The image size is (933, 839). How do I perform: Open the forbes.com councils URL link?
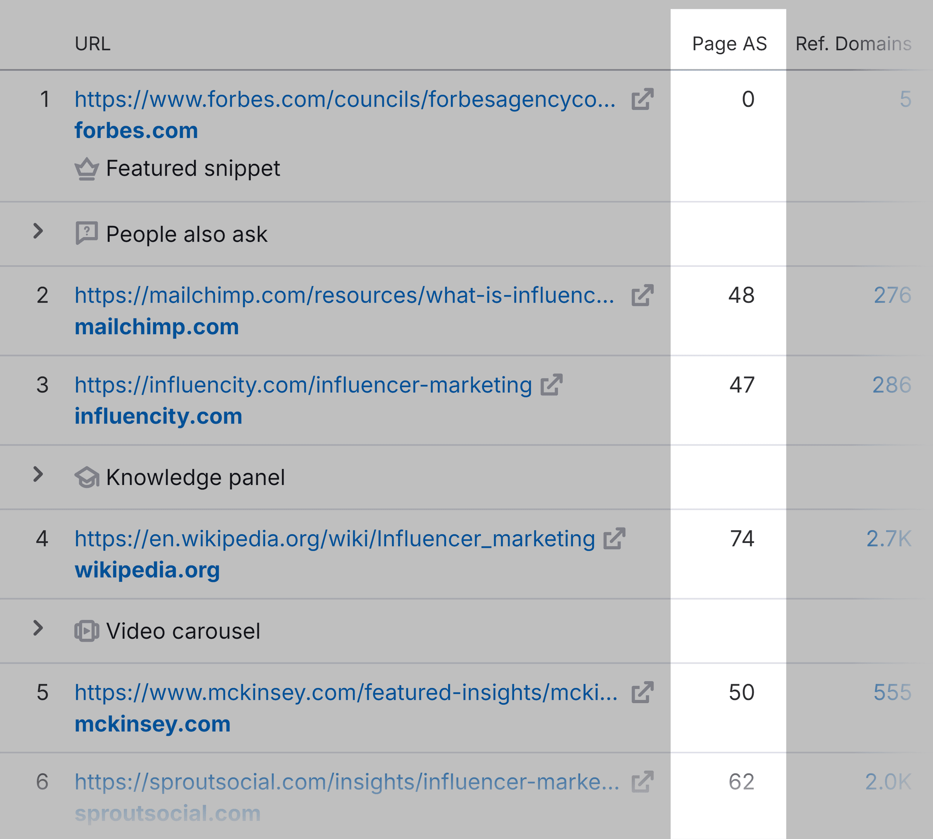345,100
